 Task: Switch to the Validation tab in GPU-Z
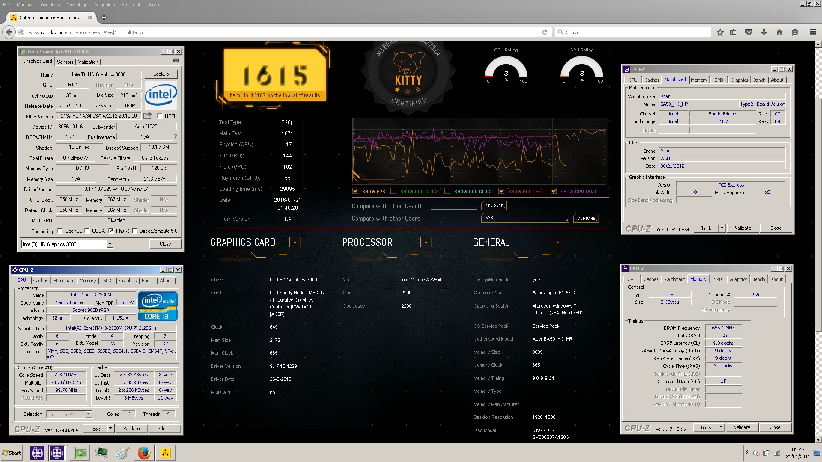88,62
